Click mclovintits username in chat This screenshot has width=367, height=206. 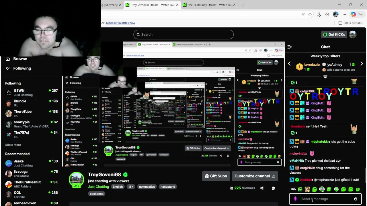298,154
